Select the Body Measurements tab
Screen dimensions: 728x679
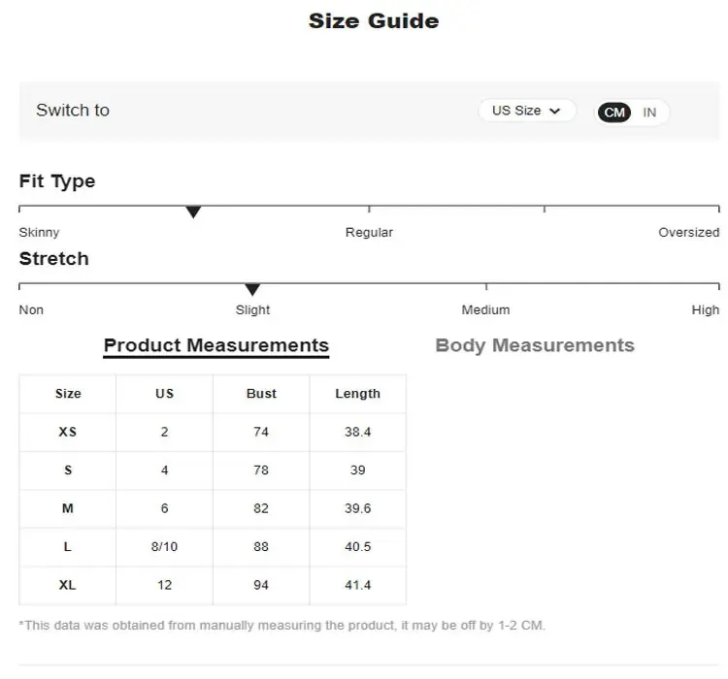[x=535, y=345]
